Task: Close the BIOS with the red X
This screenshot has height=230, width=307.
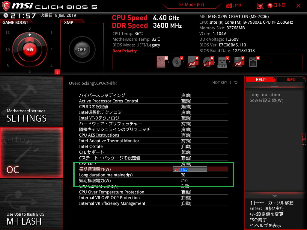Action: point(298,6)
